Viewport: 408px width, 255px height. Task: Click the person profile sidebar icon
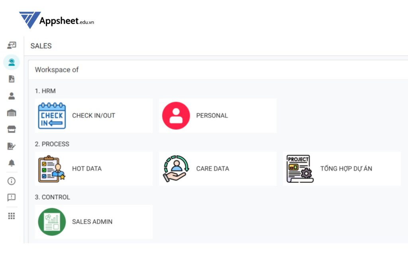(12, 96)
